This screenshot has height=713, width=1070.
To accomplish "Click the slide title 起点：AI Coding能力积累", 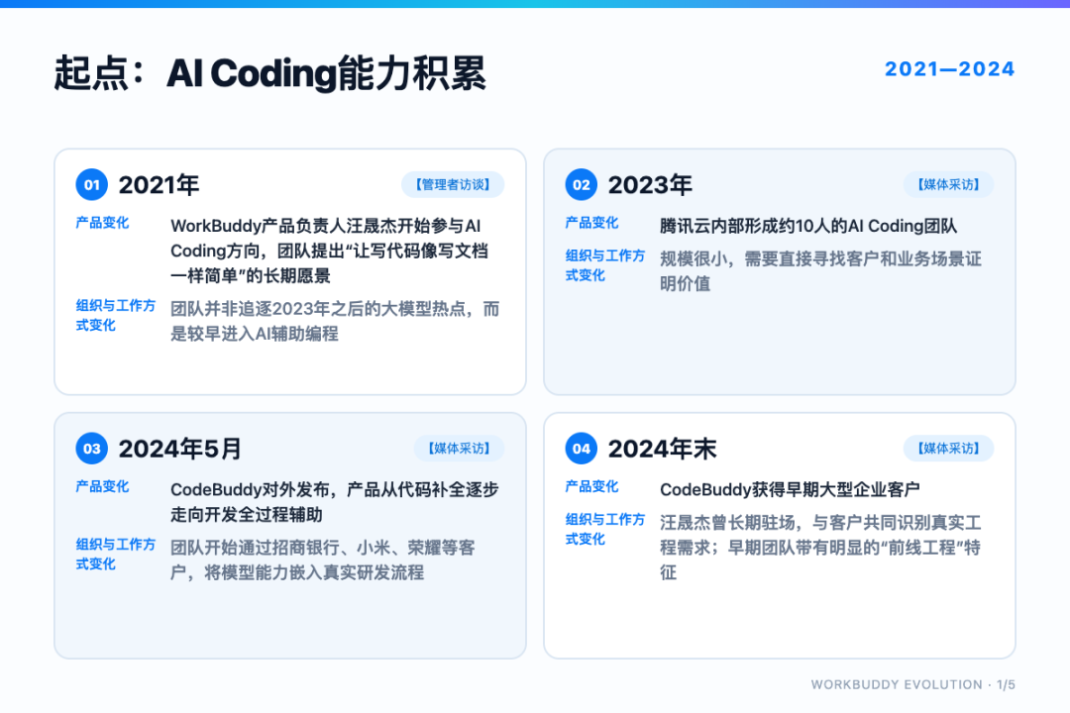I will [x=270, y=73].
